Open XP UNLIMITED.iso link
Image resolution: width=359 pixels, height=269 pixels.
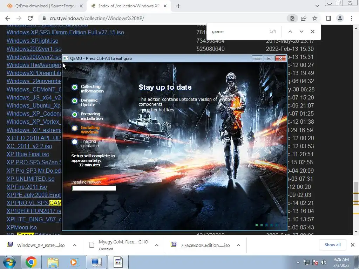tap(31, 179)
